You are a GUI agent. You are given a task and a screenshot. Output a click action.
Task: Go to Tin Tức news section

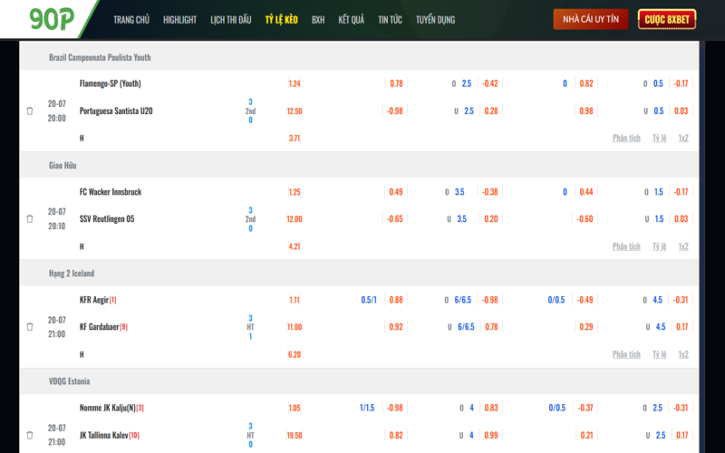click(x=391, y=19)
